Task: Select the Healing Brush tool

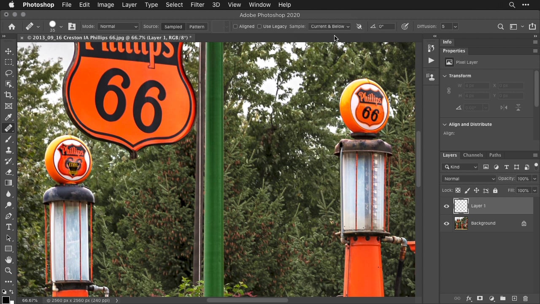Action: click(x=8, y=128)
